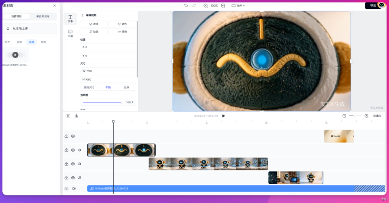The height and width of the screenshot is (203, 389).
Task: Play the timeline preview
Action: 224,116
